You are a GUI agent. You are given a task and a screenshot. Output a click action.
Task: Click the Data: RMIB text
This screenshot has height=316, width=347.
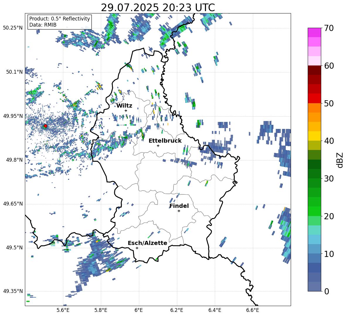pyautogui.click(x=43, y=25)
